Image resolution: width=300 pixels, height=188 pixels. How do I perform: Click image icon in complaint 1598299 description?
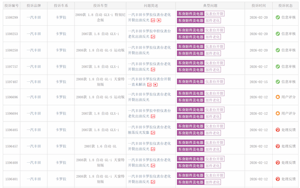pyautogui.click(x=153, y=21)
